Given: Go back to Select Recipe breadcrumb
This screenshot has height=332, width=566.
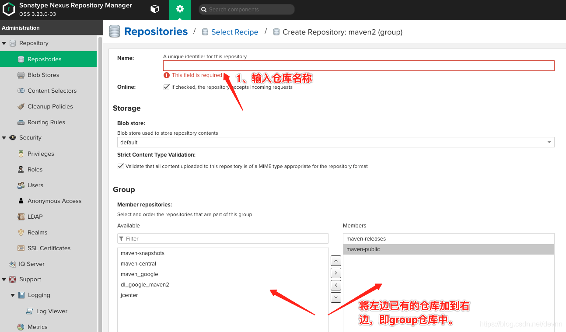Looking at the screenshot, I should 234,32.
